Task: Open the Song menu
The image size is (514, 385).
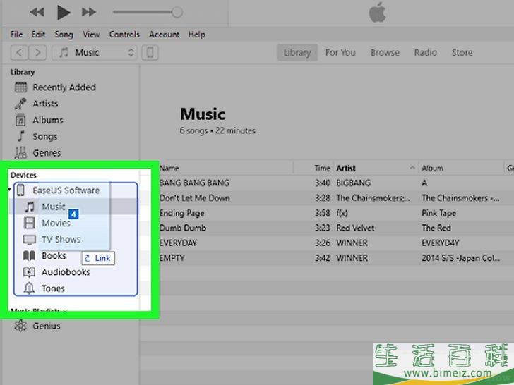Action: tap(64, 35)
